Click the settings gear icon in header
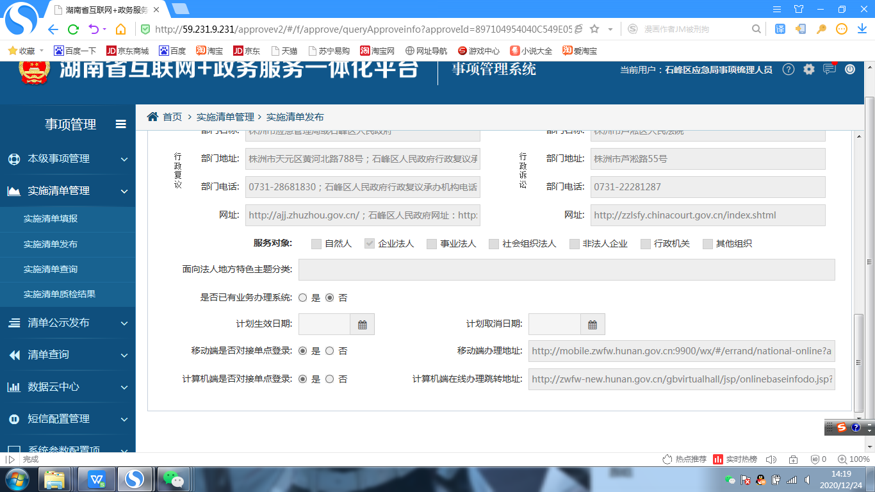Viewport: 875px width, 492px height. 809,70
